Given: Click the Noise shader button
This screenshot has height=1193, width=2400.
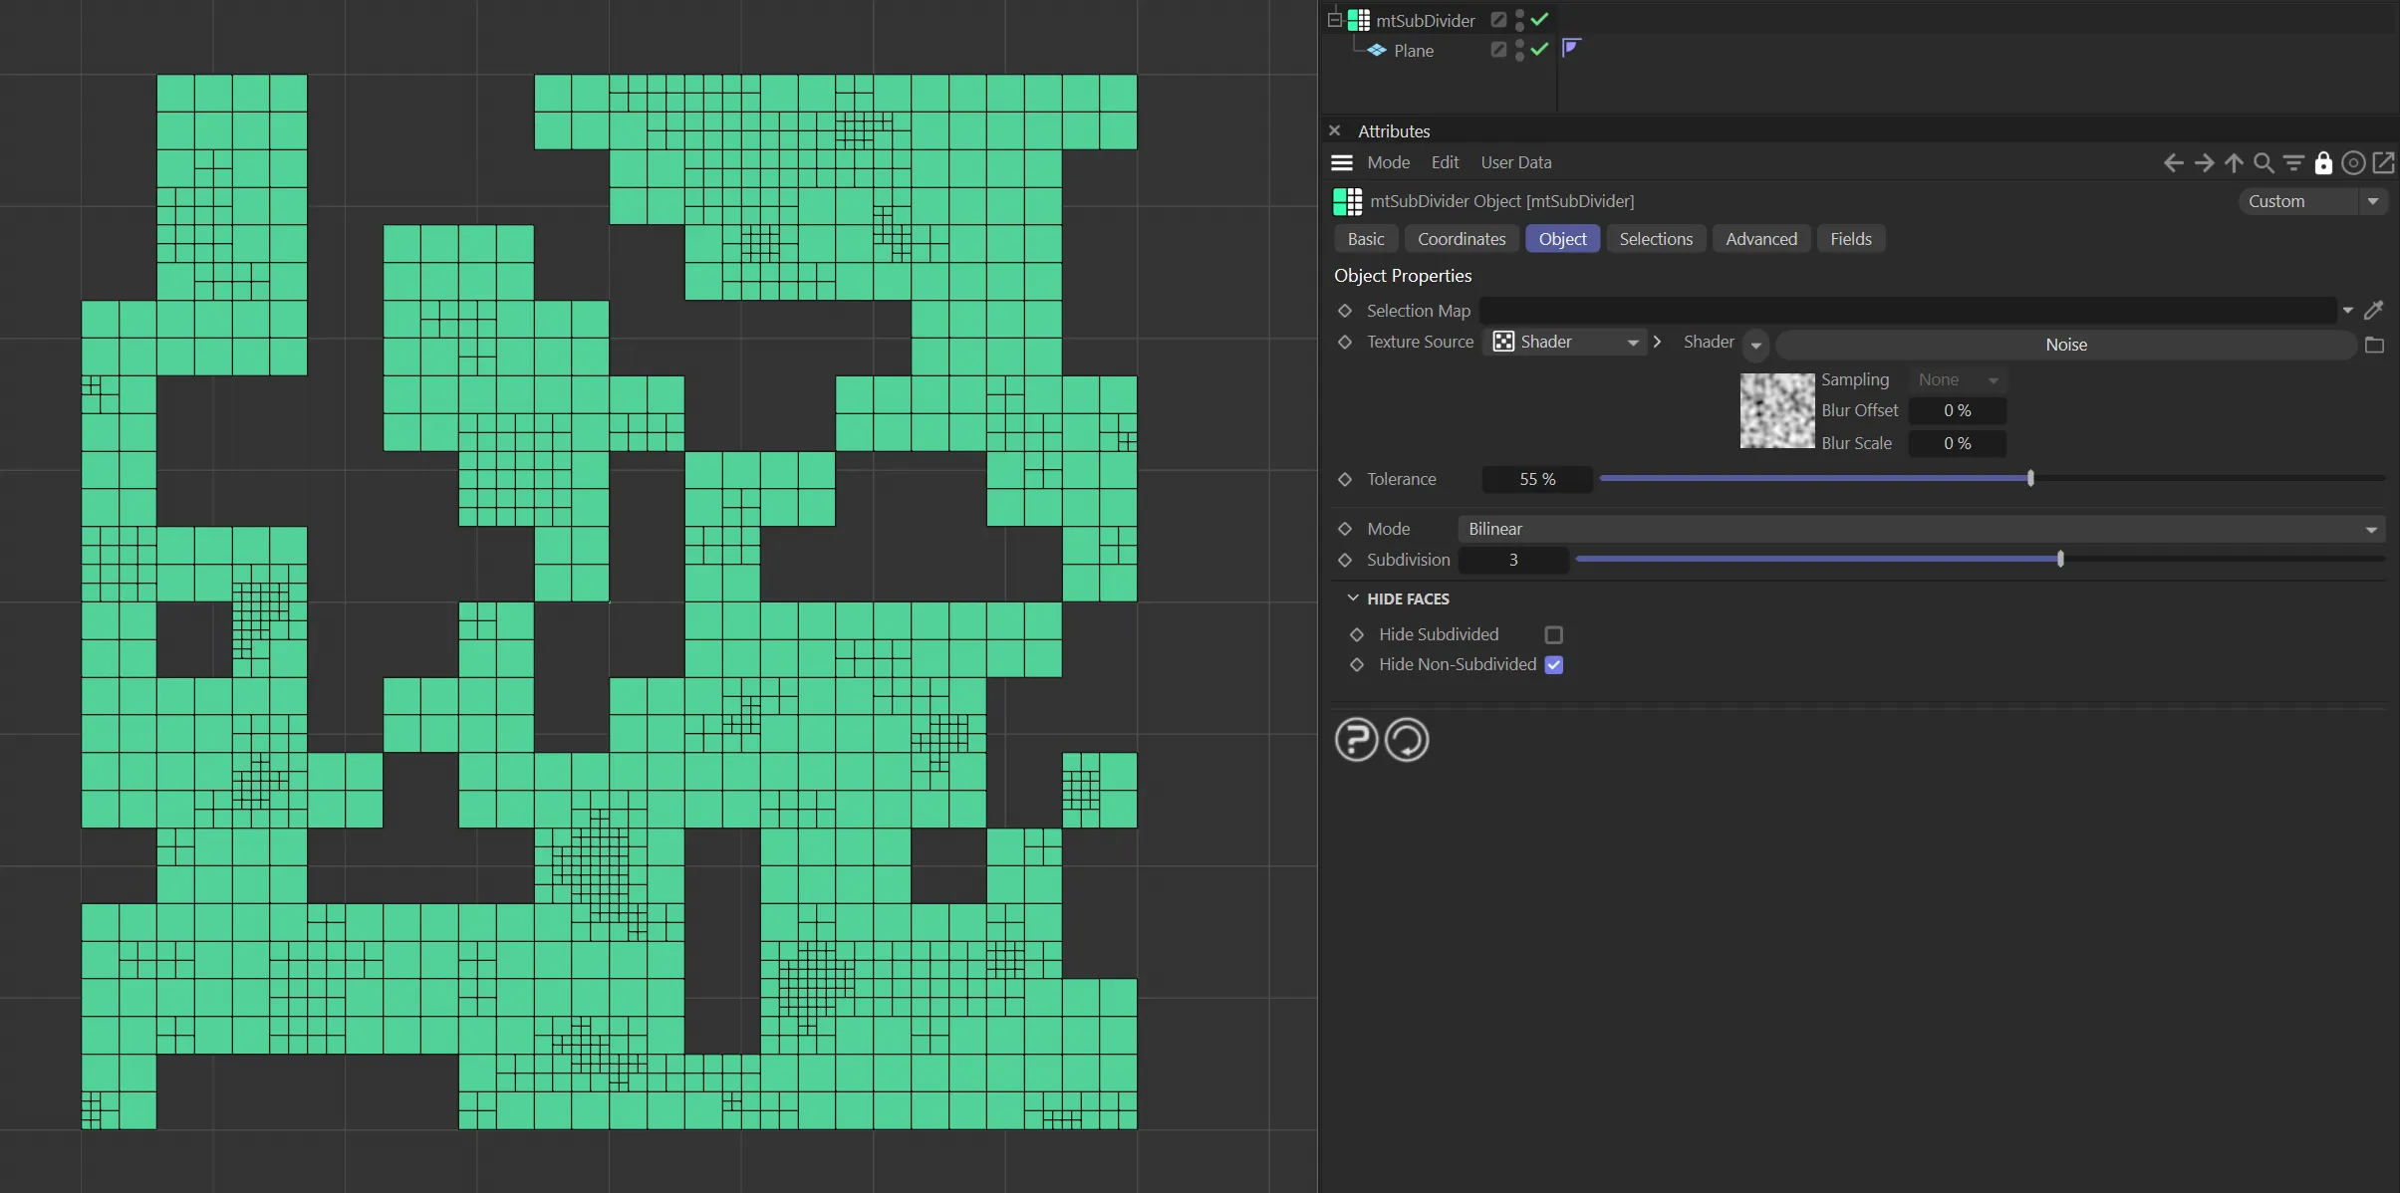Looking at the screenshot, I should (x=2065, y=345).
